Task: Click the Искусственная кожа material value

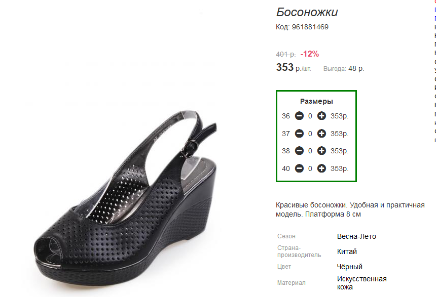Action: (362, 283)
